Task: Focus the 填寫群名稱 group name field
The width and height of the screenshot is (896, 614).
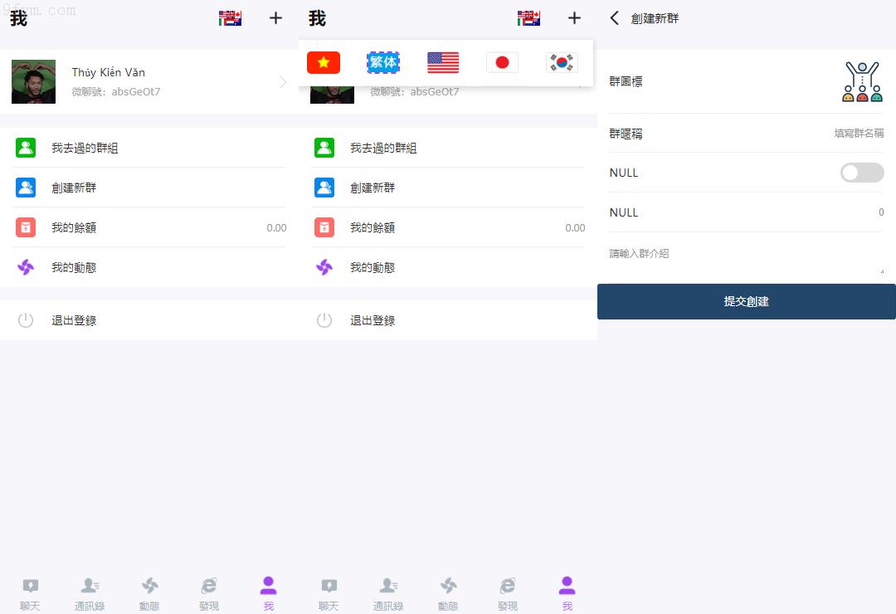Action: pos(830,133)
